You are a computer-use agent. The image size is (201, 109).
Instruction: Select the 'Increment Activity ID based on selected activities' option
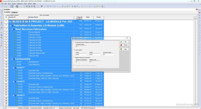click(74, 42)
